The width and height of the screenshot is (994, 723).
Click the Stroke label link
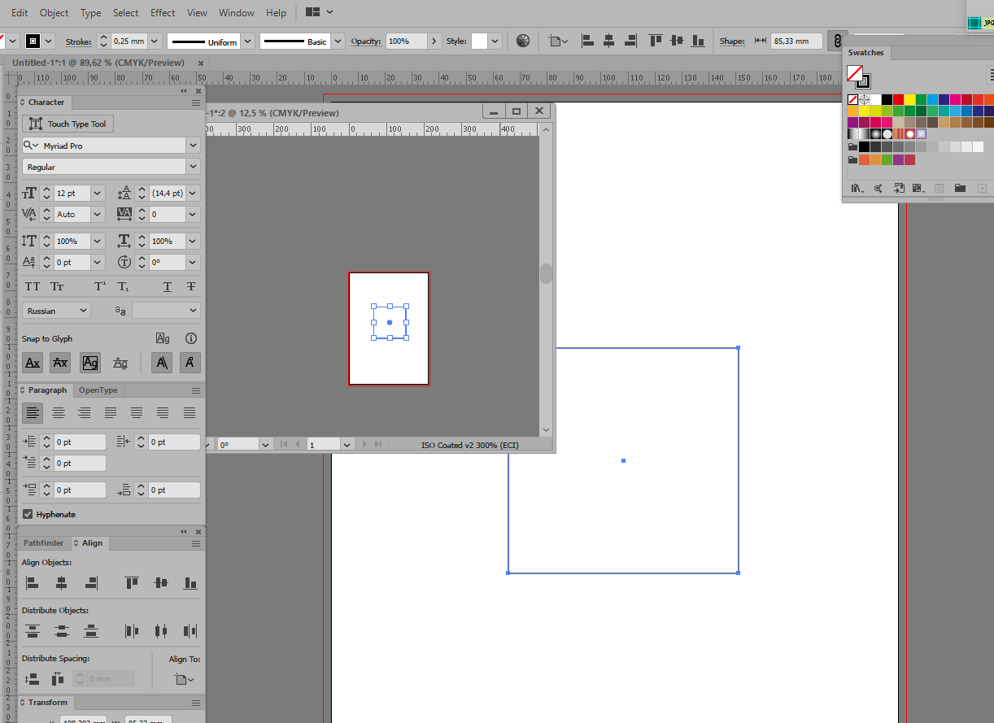[79, 41]
